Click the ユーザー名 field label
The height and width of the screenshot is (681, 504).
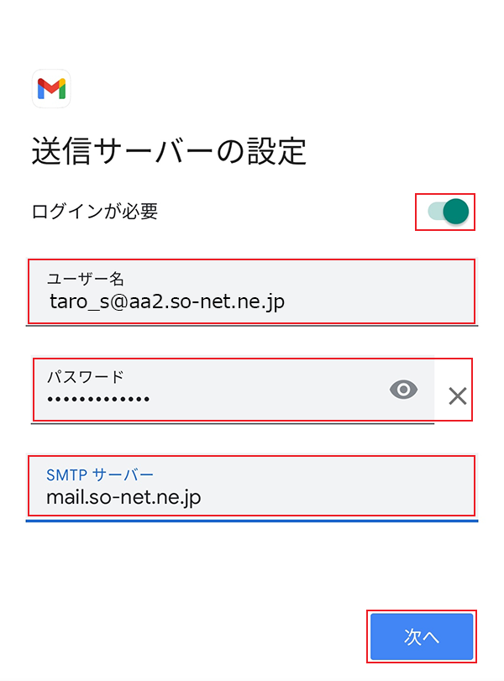click(x=86, y=279)
